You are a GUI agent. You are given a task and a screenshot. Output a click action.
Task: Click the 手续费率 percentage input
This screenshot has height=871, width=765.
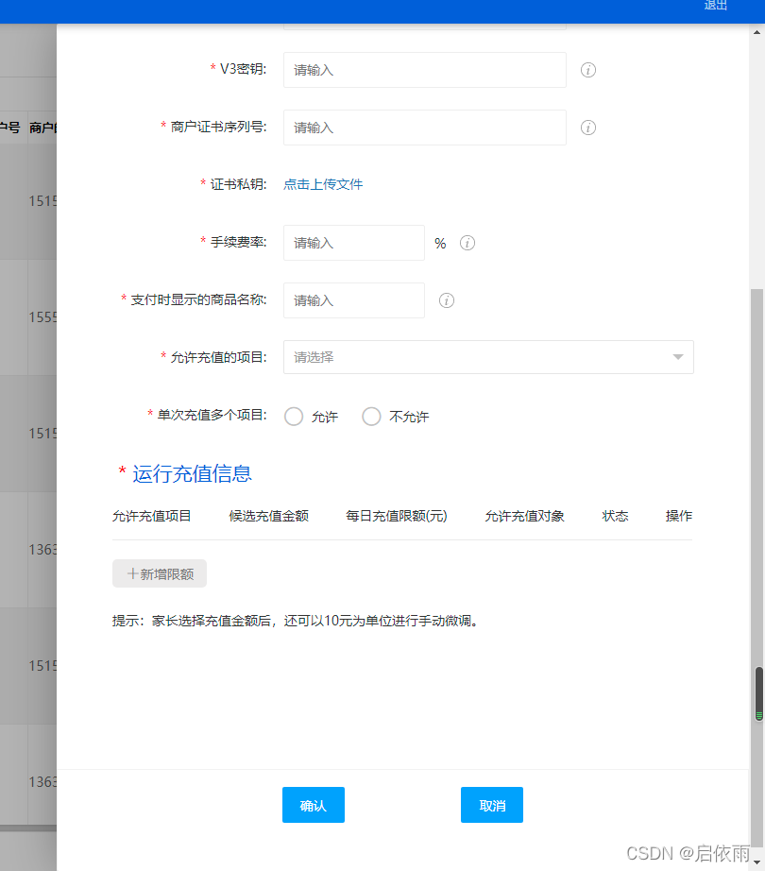pyautogui.click(x=353, y=243)
